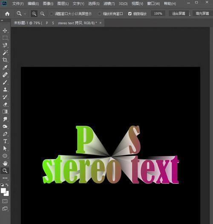
Task: Open the 滤镜(T) menu
Action: click(x=109, y=4)
